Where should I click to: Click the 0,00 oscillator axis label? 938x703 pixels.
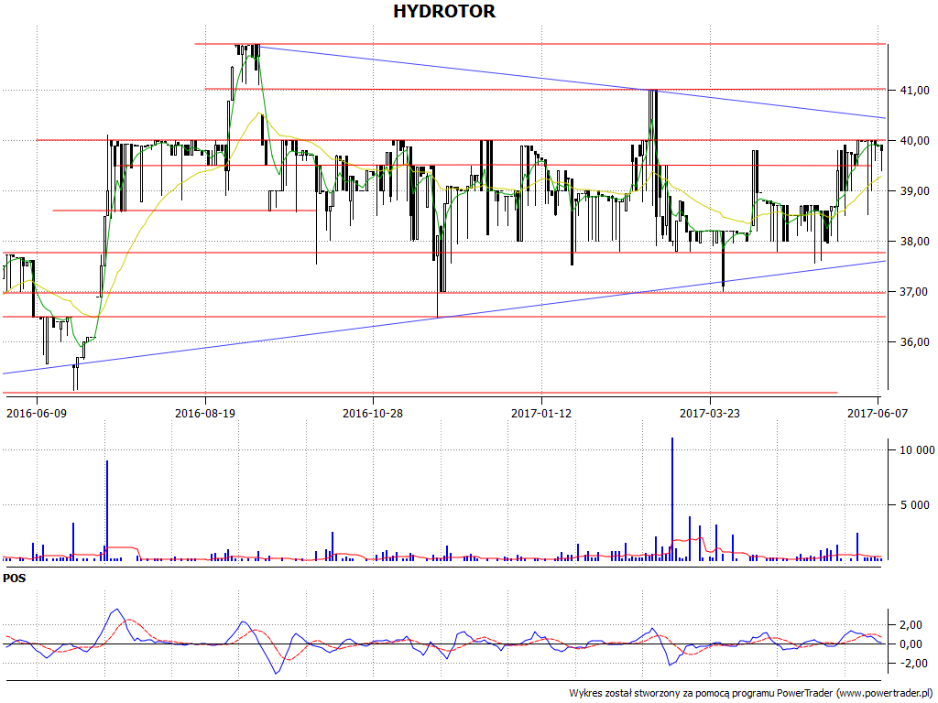(x=911, y=644)
